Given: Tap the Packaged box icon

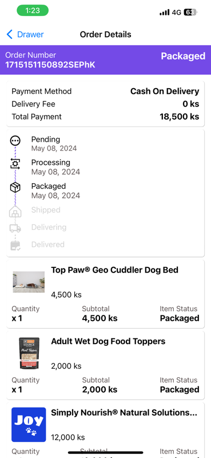Looking at the screenshot, I should (x=15, y=188).
